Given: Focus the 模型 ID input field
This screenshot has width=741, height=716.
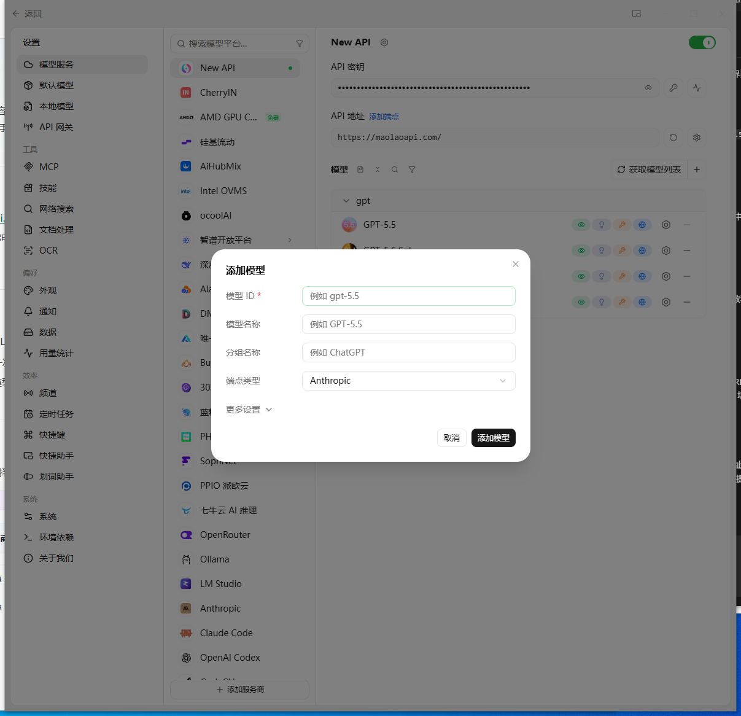Looking at the screenshot, I should (x=408, y=296).
